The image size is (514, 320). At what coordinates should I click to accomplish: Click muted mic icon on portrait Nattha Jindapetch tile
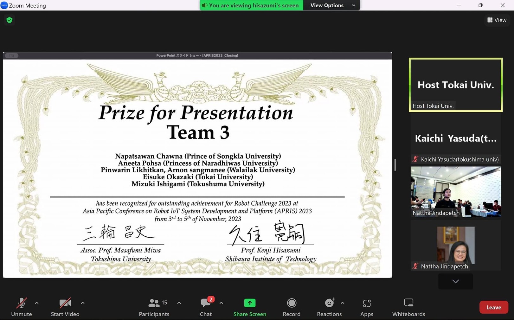click(x=415, y=266)
